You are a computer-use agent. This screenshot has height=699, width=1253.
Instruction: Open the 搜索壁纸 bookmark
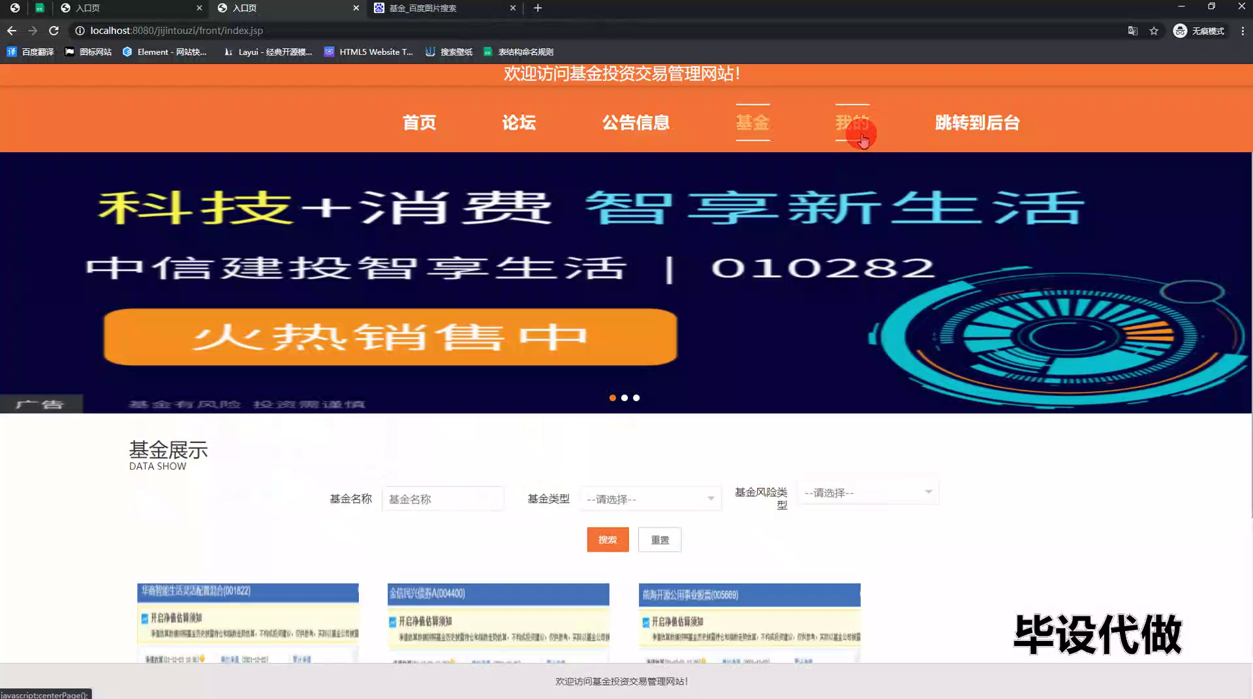click(x=449, y=52)
